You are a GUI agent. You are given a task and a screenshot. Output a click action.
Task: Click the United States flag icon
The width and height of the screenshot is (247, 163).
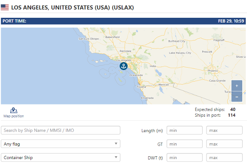(x=5, y=8)
